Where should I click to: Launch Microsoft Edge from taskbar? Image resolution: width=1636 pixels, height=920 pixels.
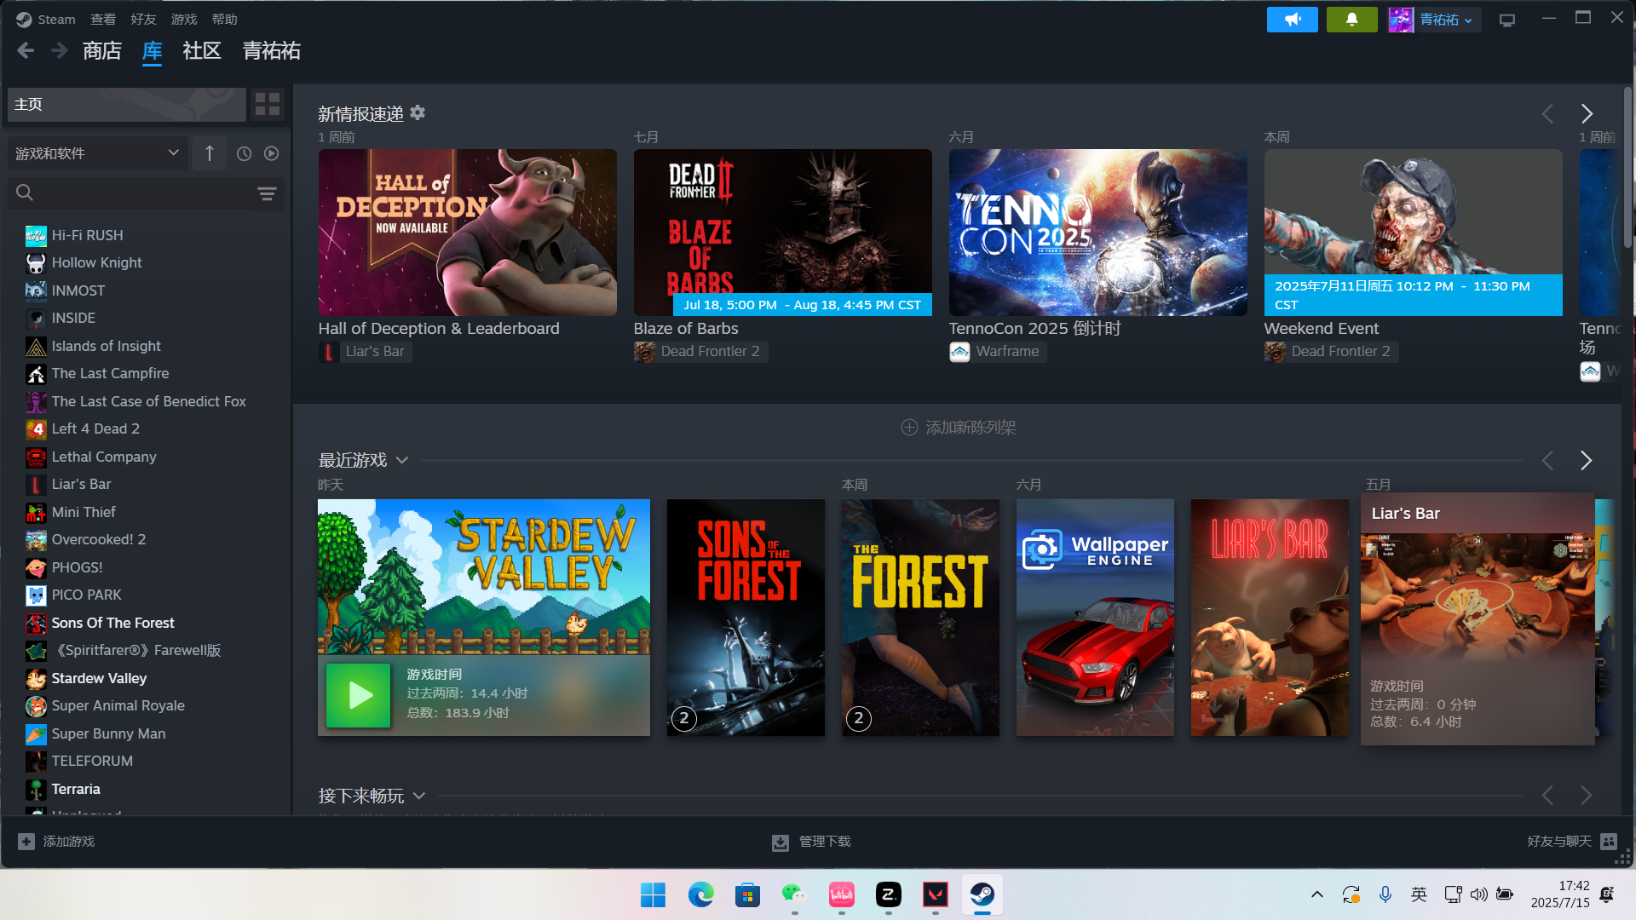(x=700, y=894)
